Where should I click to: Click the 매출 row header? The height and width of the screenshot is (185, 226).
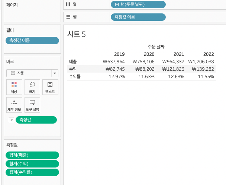click(x=73, y=62)
